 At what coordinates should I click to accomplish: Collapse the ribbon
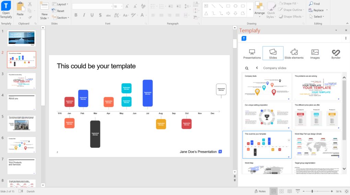(x=347, y=23)
